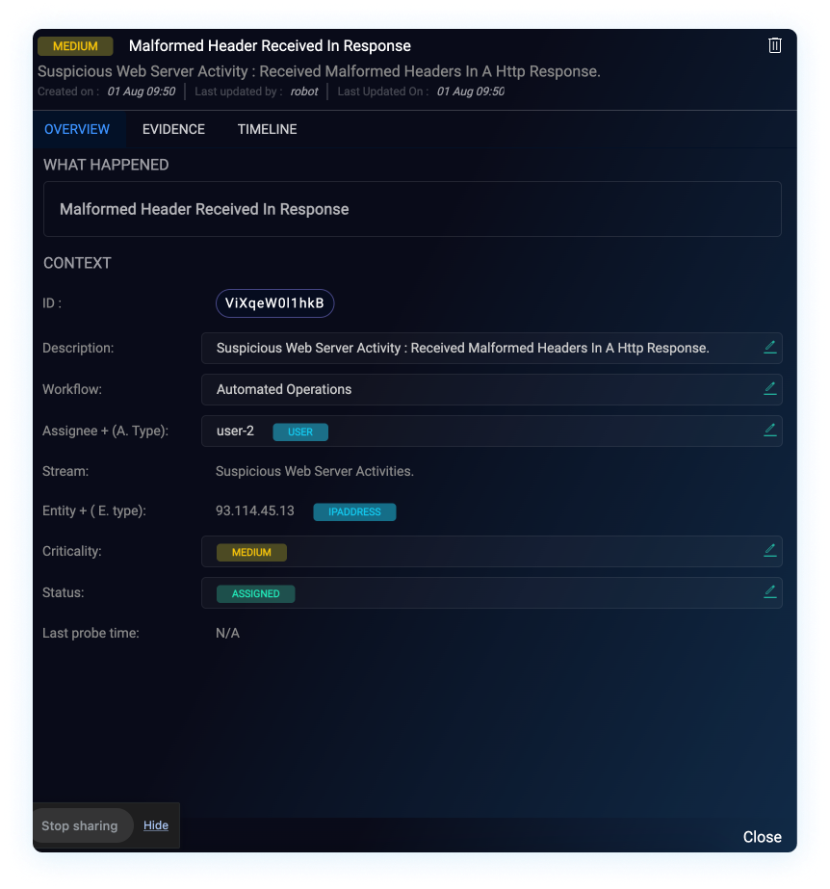This screenshot has width=830, height=889.
Task: Select the Overview tab
Action: pyautogui.click(x=77, y=129)
